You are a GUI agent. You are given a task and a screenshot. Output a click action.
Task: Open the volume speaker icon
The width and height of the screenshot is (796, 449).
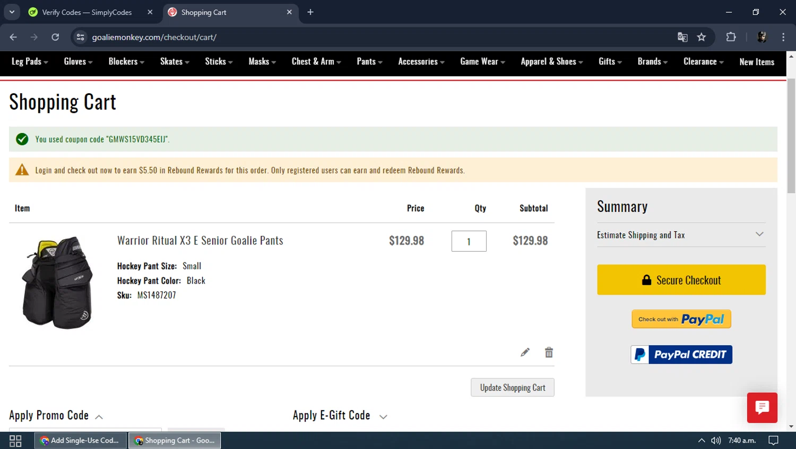pyautogui.click(x=716, y=441)
